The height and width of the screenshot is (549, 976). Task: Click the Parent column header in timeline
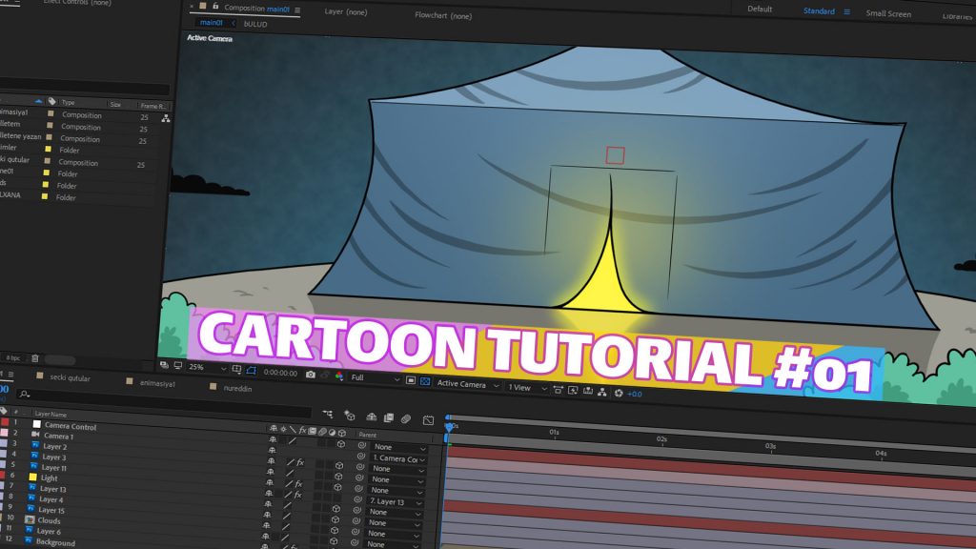367,435
